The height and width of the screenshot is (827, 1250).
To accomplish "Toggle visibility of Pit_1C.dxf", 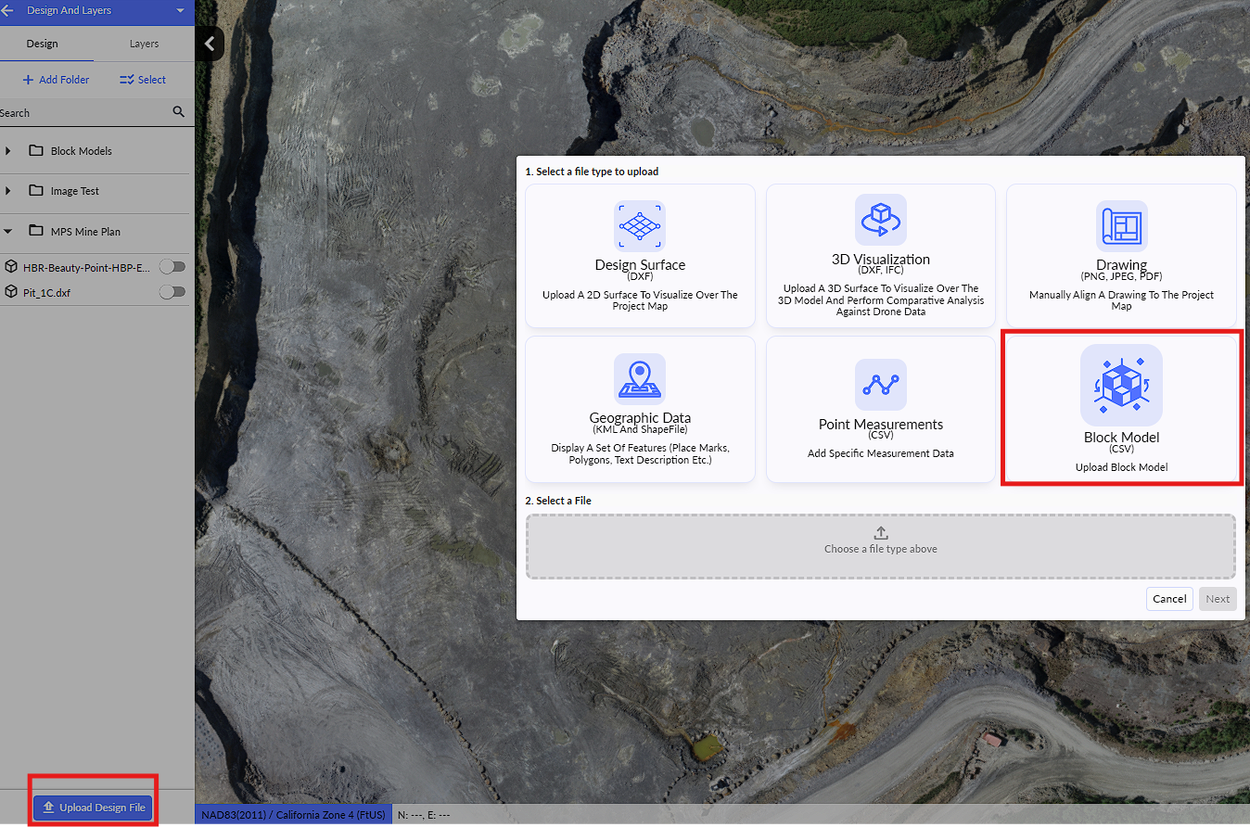I will tap(172, 292).
